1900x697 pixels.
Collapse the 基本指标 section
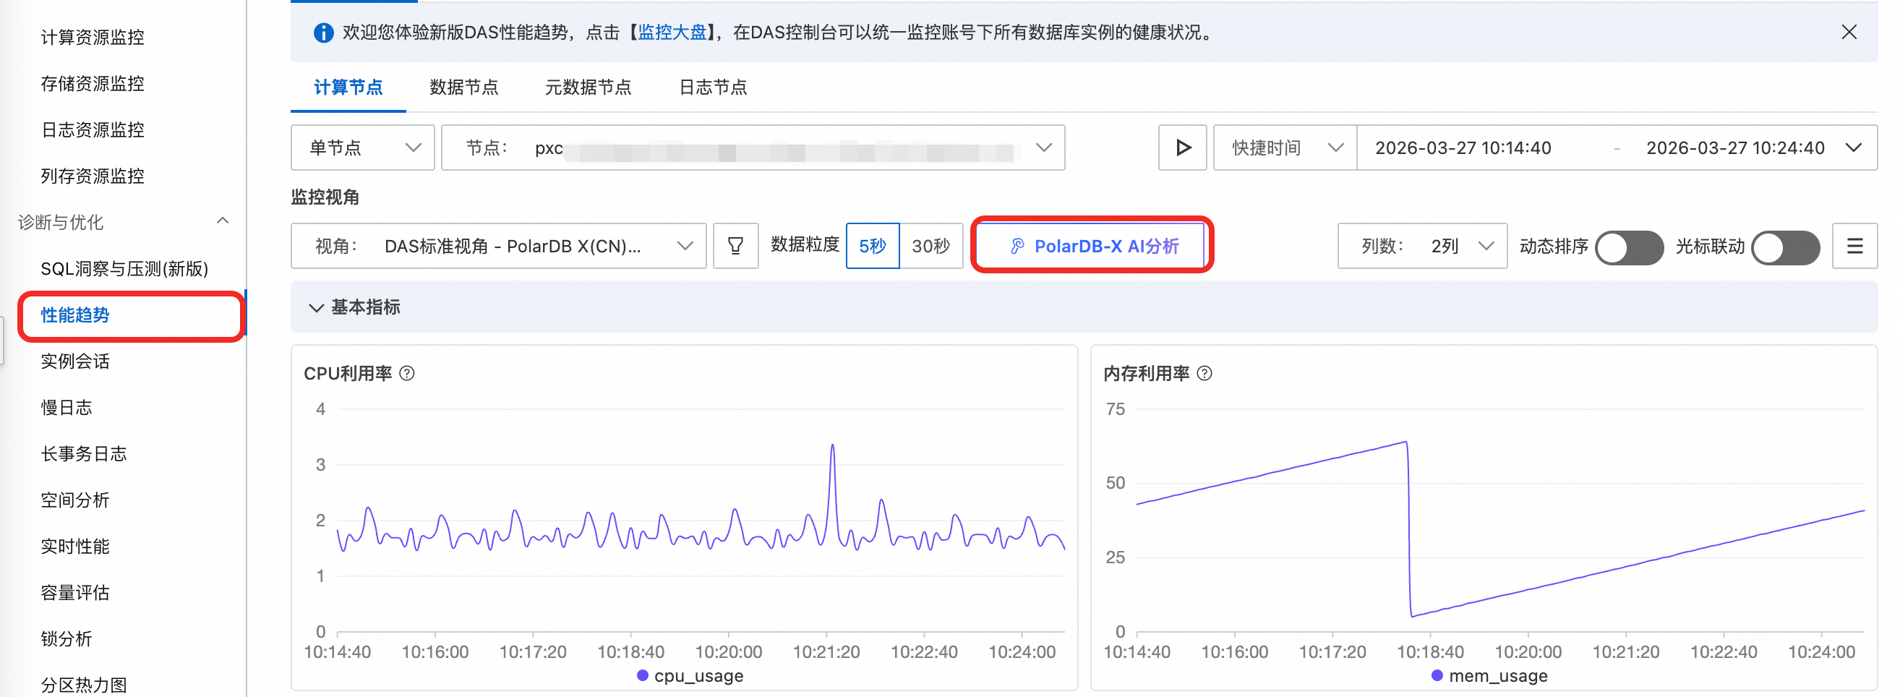[x=317, y=307]
